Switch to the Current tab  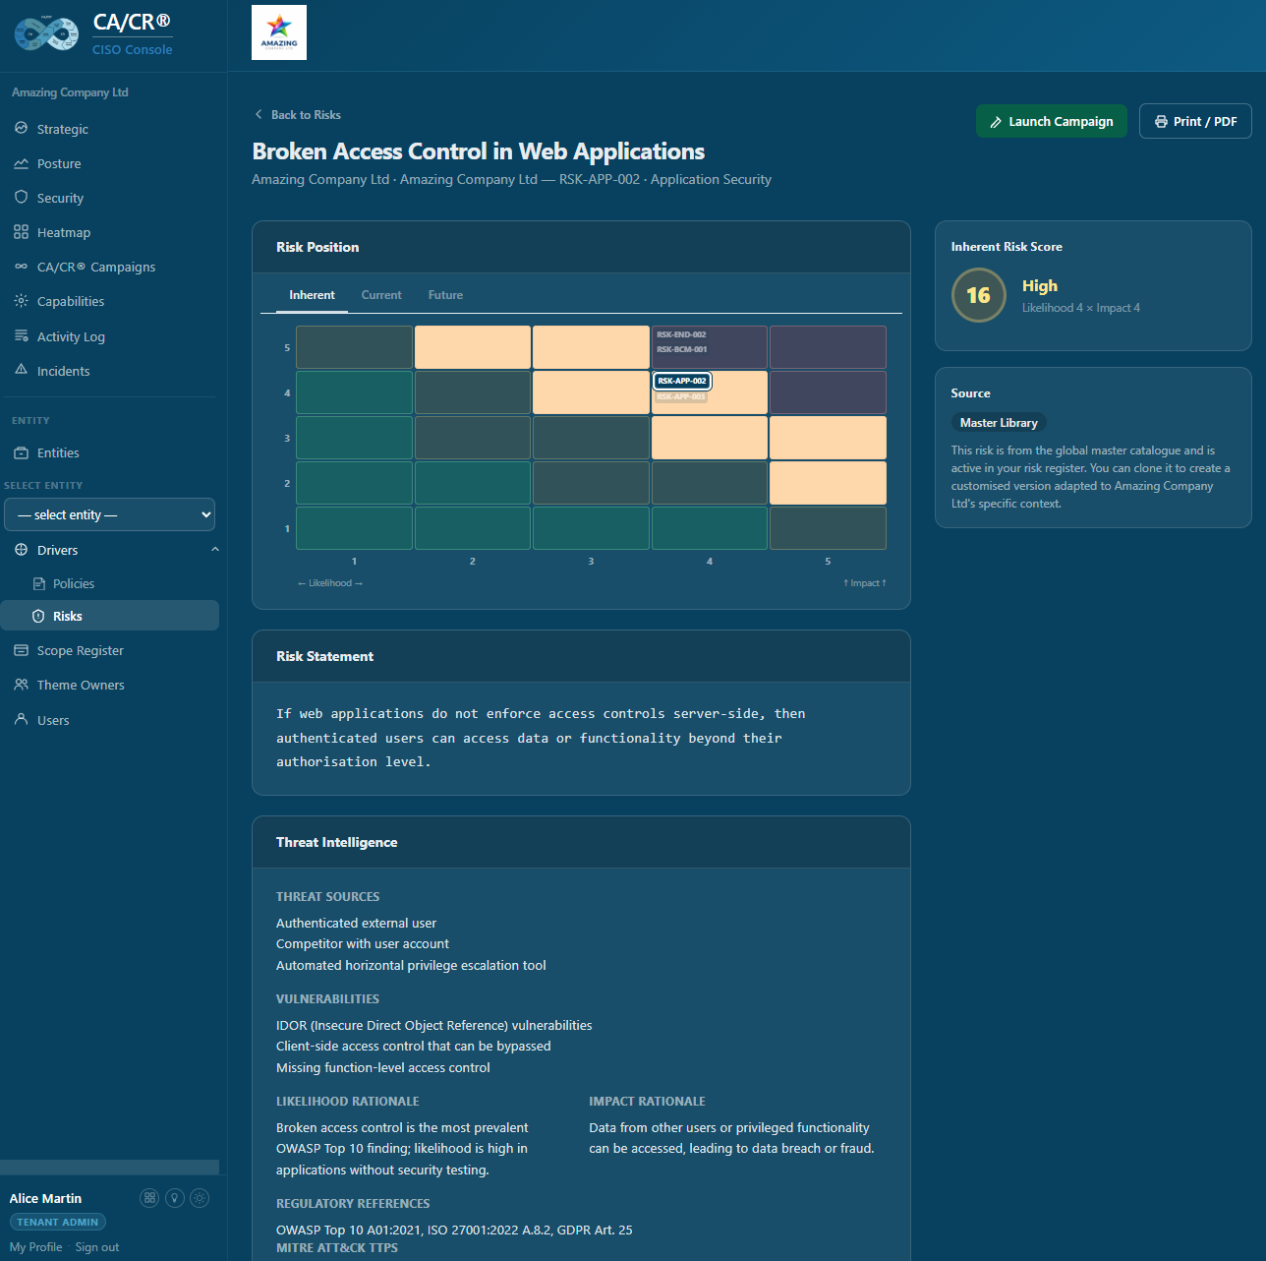click(x=381, y=295)
